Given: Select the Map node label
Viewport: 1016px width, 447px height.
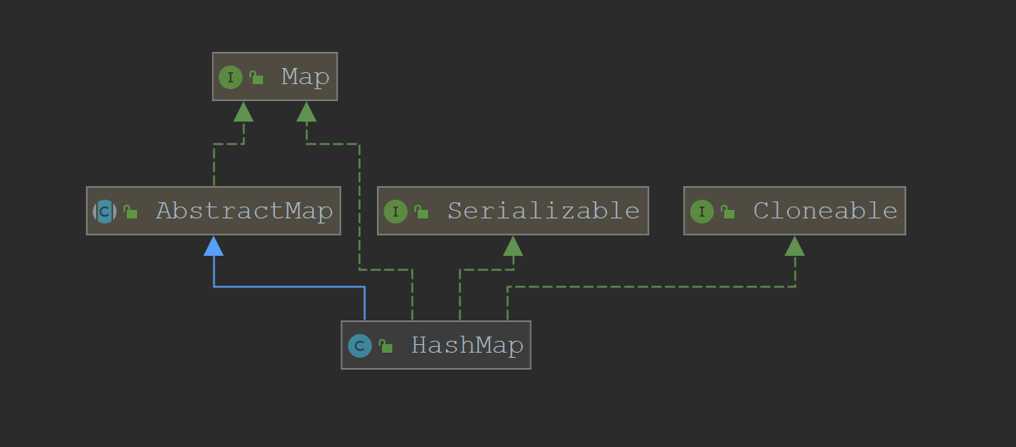Looking at the screenshot, I should pyautogui.click(x=305, y=77).
